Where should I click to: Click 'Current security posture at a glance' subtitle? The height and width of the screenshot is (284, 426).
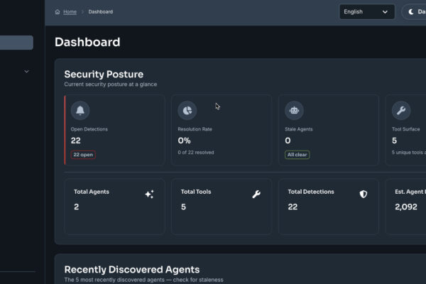[x=111, y=84]
